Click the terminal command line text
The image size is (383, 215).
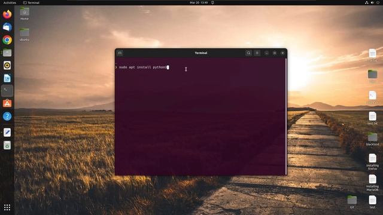click(x=143, y=67)
